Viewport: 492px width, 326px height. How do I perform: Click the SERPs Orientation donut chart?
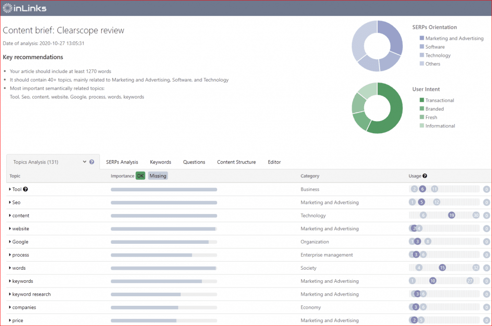(377, 46)
